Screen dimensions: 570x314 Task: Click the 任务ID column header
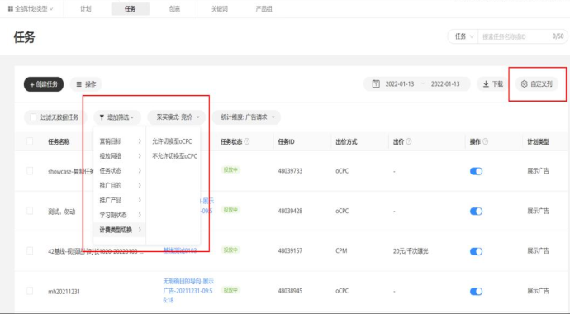click(x=287, y=142)
